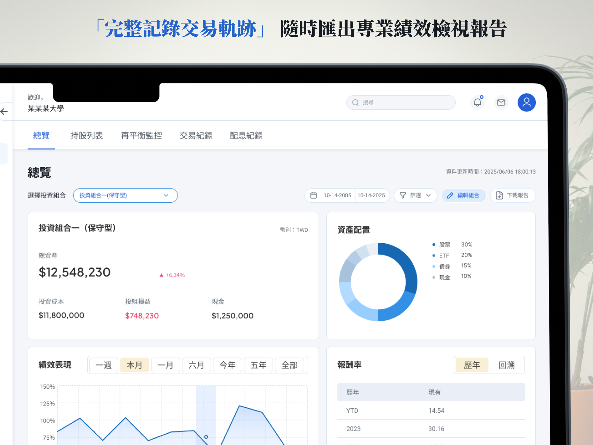Open the mail inbox icon
This screenshot has height=445, width=593.
(x=501, y=102)
